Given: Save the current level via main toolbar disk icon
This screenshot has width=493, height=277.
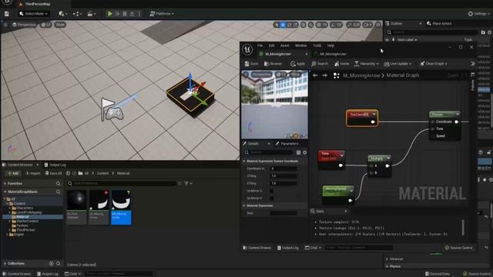Looking at the screenshot, I should (x=7, y=14).
